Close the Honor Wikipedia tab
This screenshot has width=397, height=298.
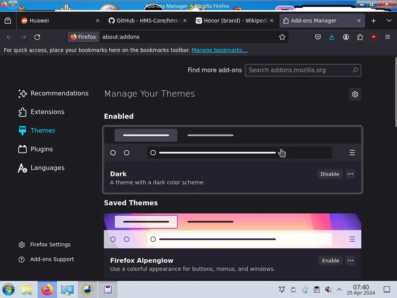click(272, 21)
